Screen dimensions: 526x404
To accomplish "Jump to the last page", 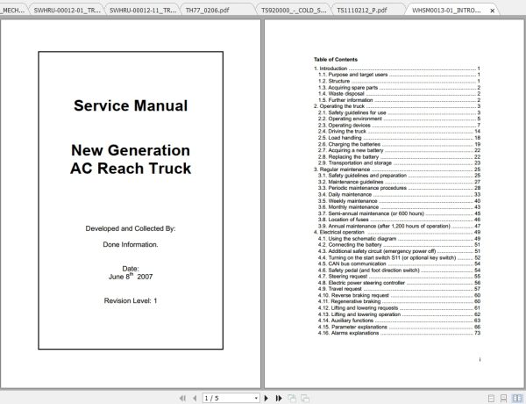I will point(279,398).
